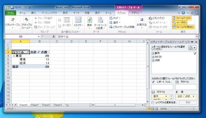Switch to Sheet2 tab
Image resolution: width=206 pixels, height=118 pixels.
46,105
